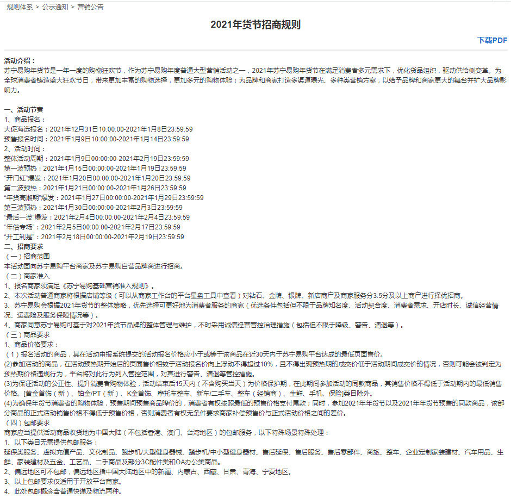This screenshot has height=498, width=511.
Task: Open the 规则体系 breadcrumb link
Action: [x=20, y=7]
